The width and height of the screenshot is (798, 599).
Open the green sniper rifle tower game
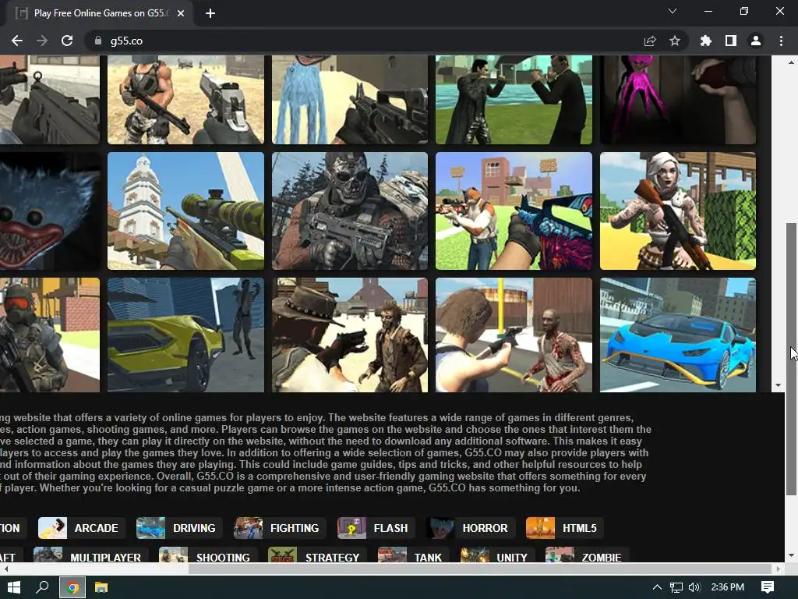[185, 211]
